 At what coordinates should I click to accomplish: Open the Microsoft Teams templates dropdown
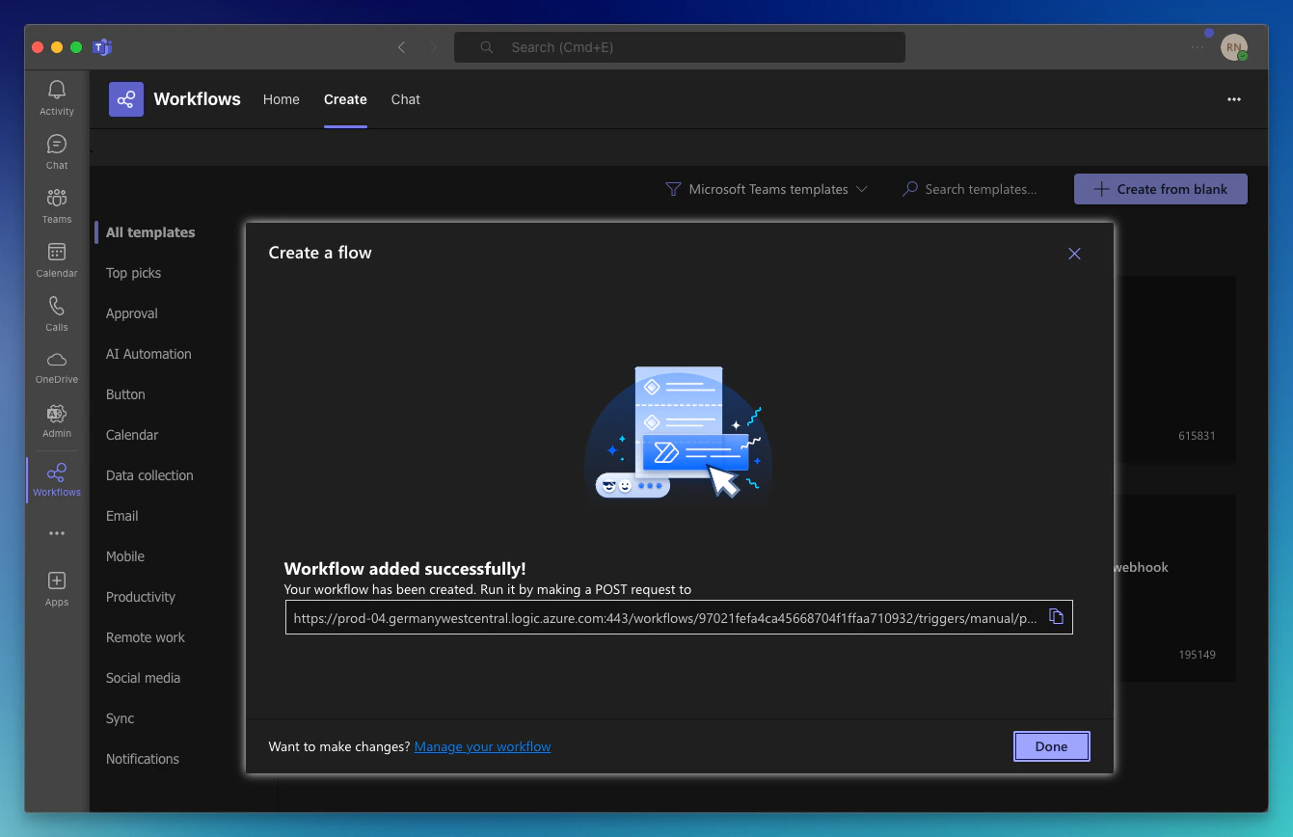[767, 189]
